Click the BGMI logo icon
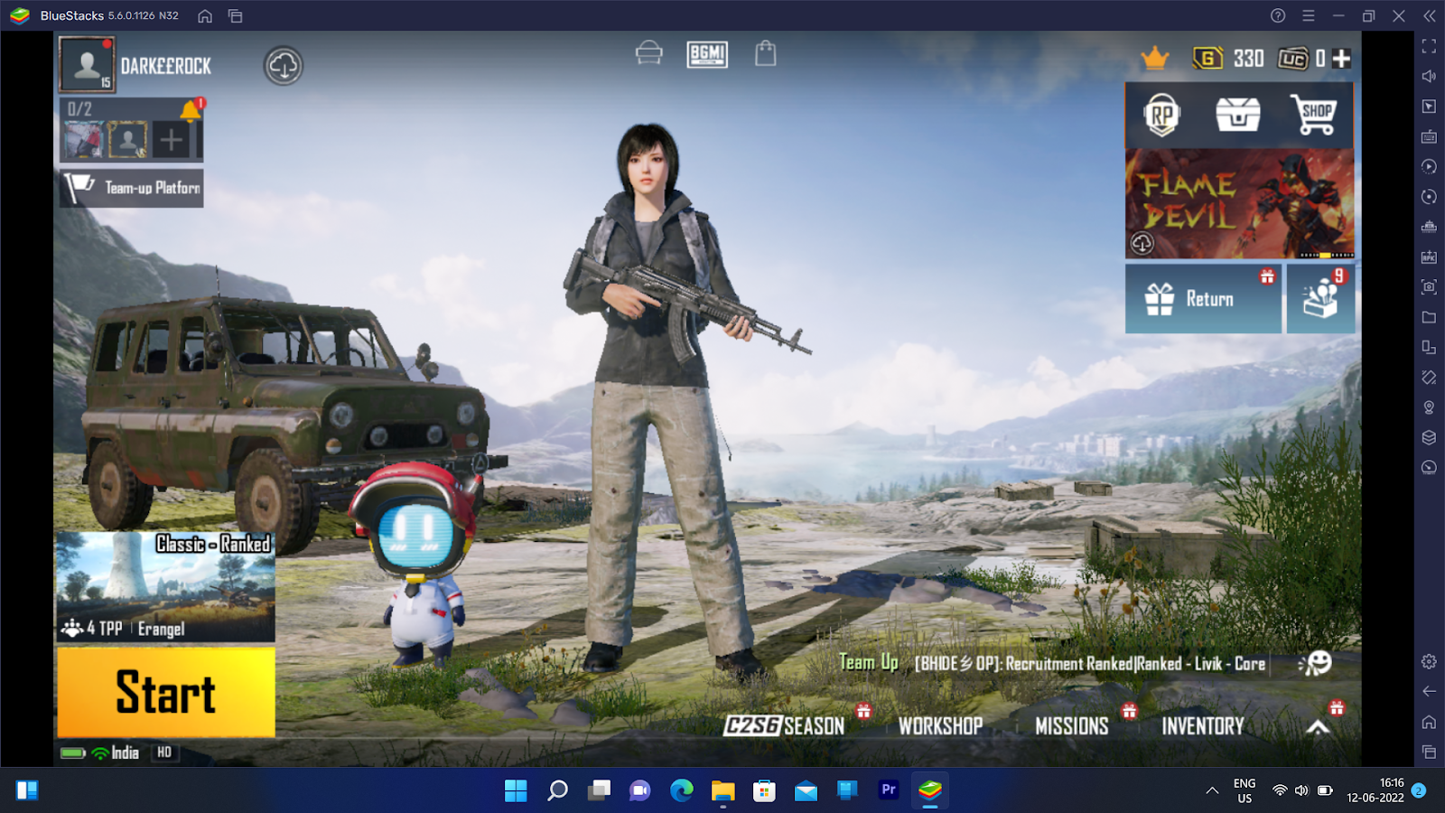The height and width of the screenshot is (813, 1445). coord(707,54)
